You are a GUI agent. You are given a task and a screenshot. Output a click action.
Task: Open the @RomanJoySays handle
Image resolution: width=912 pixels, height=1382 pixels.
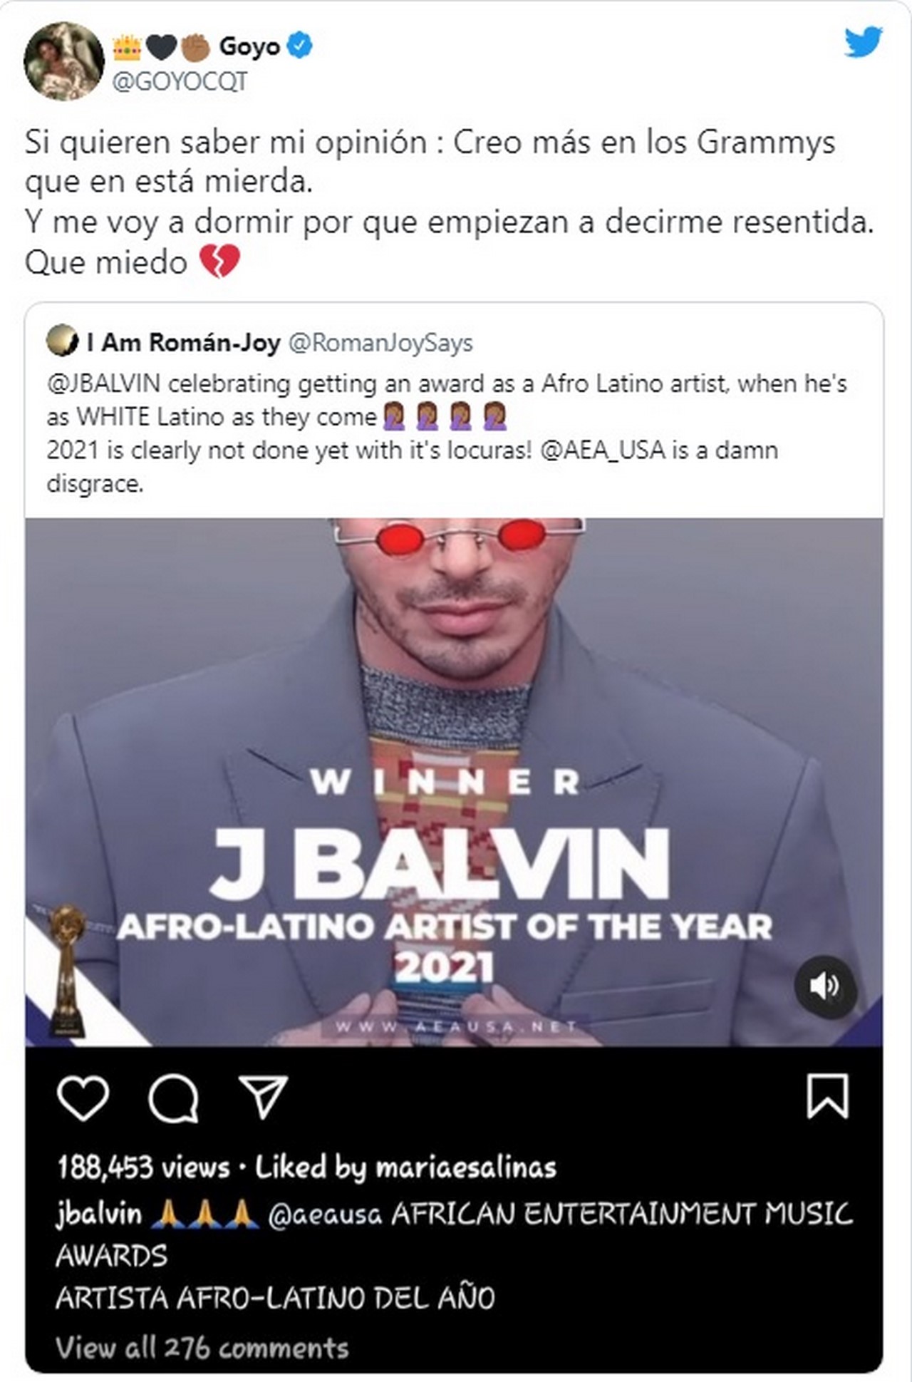click(x=380, y=343)
